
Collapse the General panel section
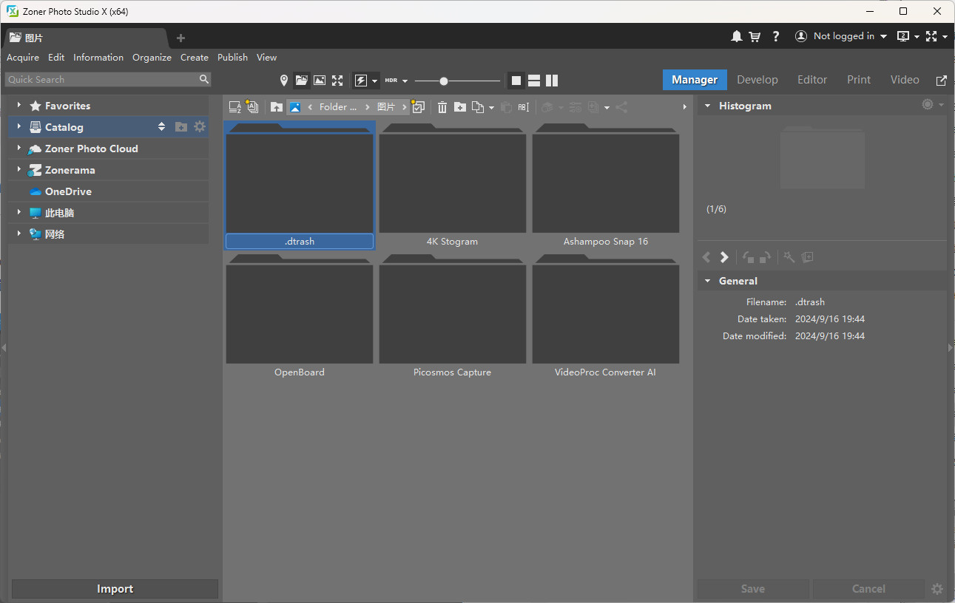tap(707, 281)
